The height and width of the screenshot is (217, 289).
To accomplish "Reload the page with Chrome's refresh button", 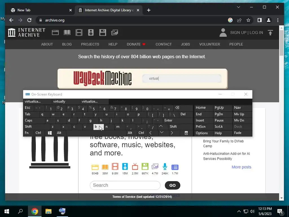I will 29,20.
